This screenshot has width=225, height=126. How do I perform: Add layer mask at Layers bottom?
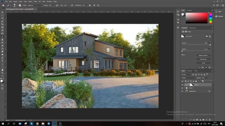point(197,120)
